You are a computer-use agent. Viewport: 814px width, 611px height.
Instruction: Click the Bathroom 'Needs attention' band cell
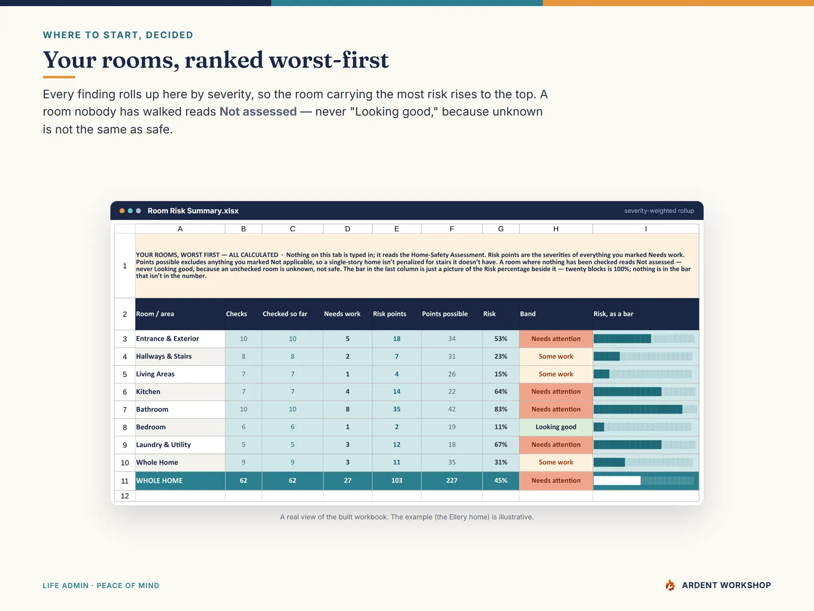pyautogui.click(x=556, y=409)
